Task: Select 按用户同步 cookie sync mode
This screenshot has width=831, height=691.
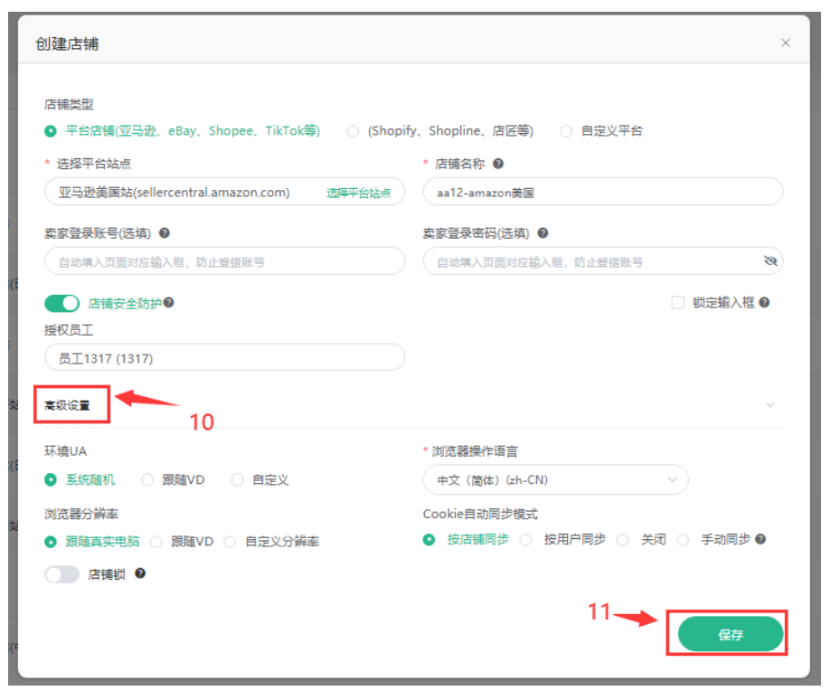Action: click(x=527, y=538)
